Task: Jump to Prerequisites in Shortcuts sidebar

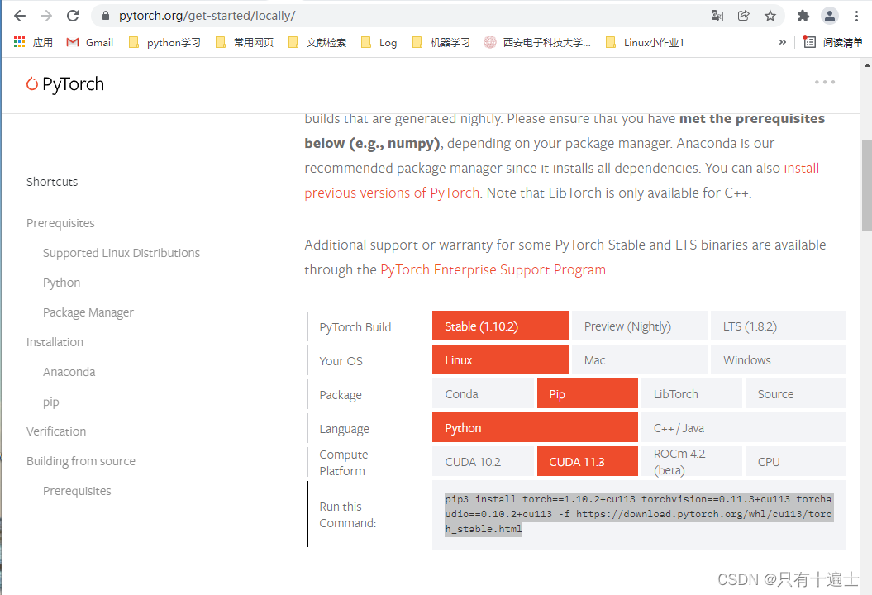Action: [x=60, y=223]
